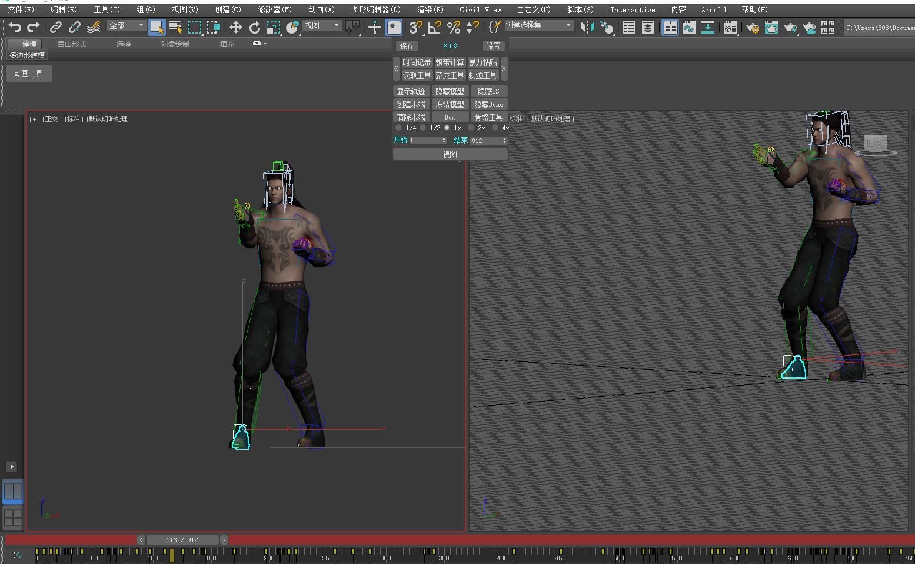Activate the Select and Scale tool
This screenshot has height=564, width=915.
(x=274, y=27)
